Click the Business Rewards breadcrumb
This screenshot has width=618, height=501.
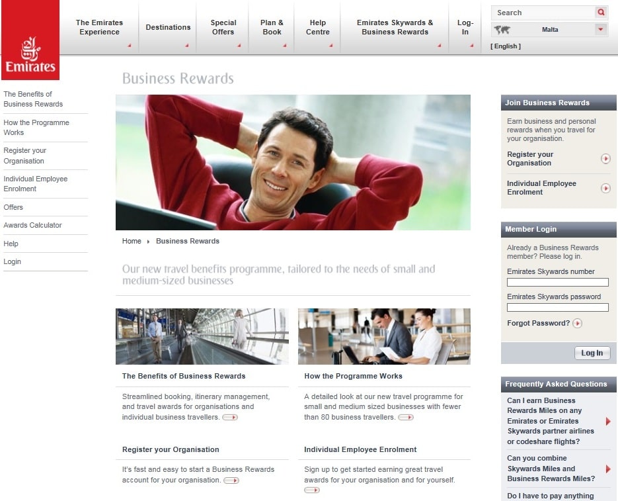click(188, 241)
